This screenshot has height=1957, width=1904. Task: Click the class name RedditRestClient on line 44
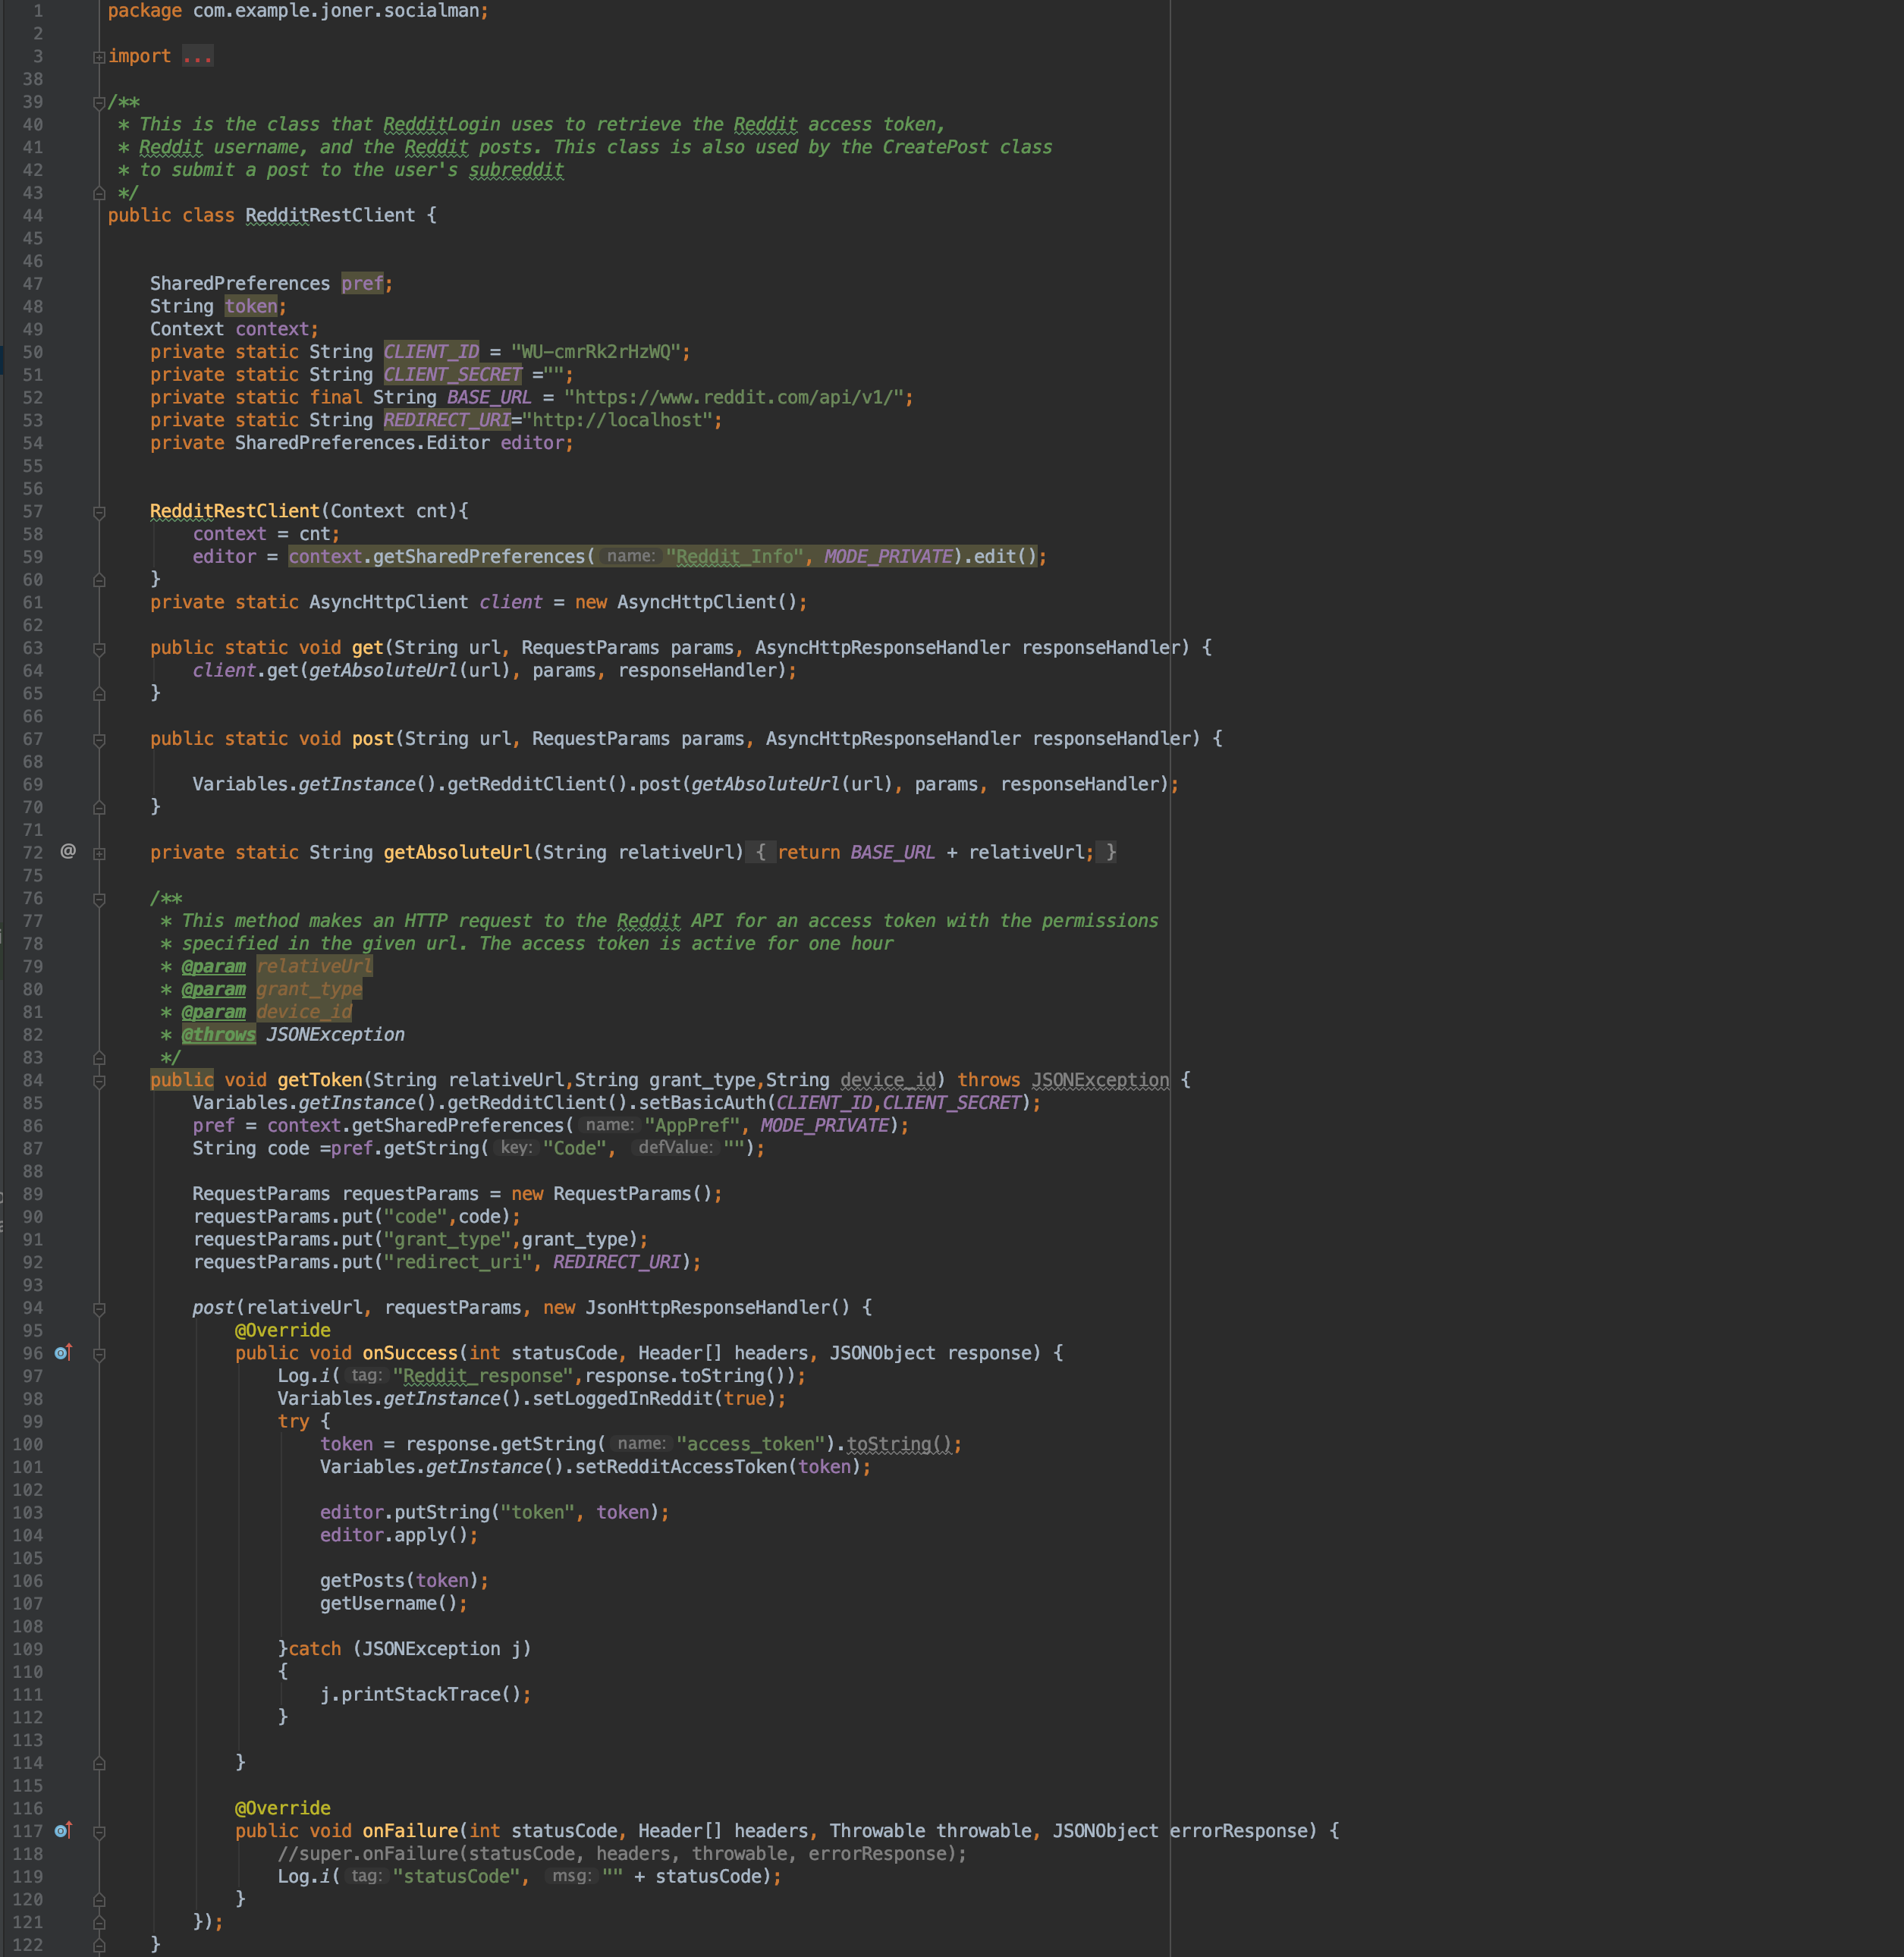coord(330,215)
